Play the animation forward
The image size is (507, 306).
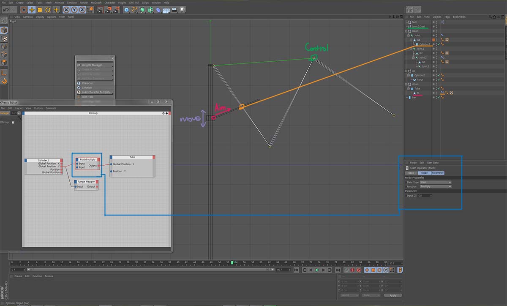[x=317, y=270]
